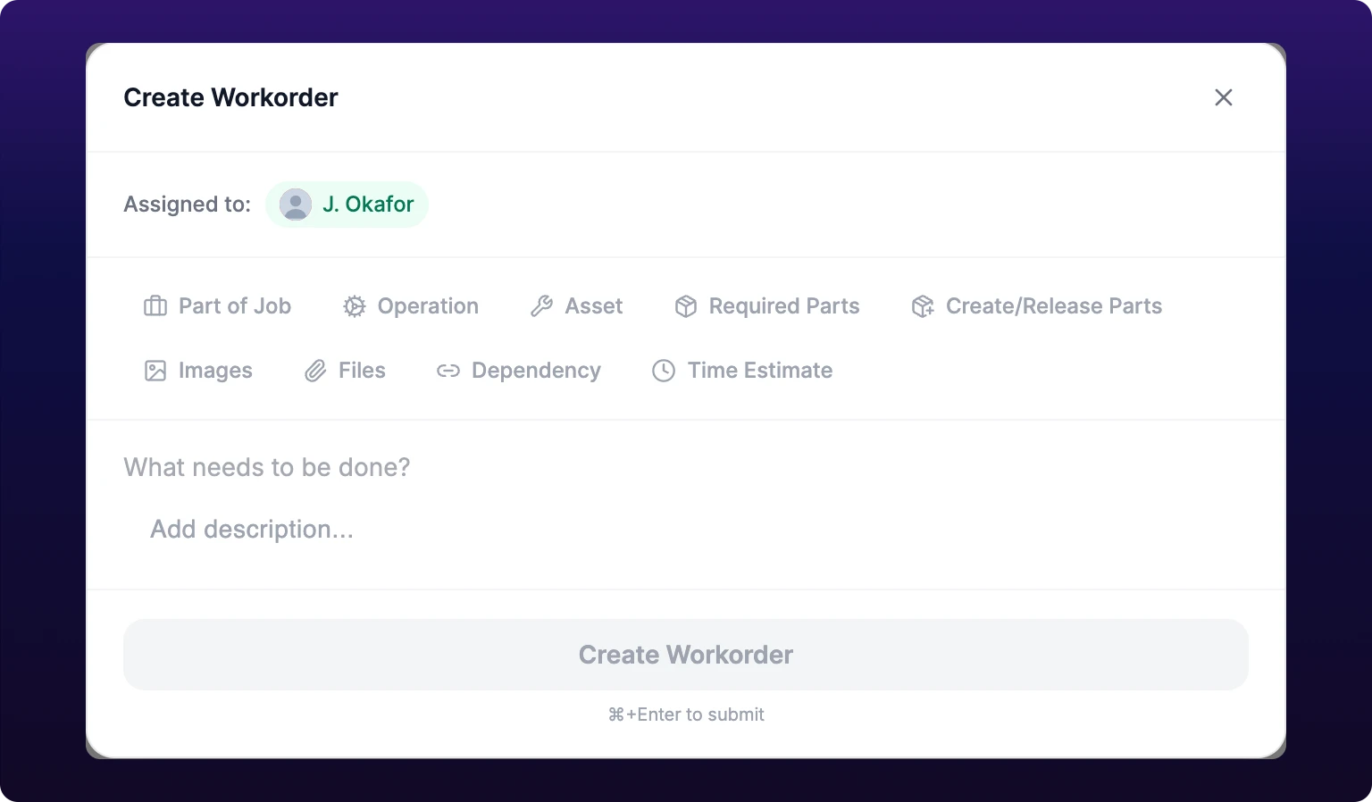
Task: Click the paperclip icon for Files
Action: pyautogui.click(x=315, y=371)
